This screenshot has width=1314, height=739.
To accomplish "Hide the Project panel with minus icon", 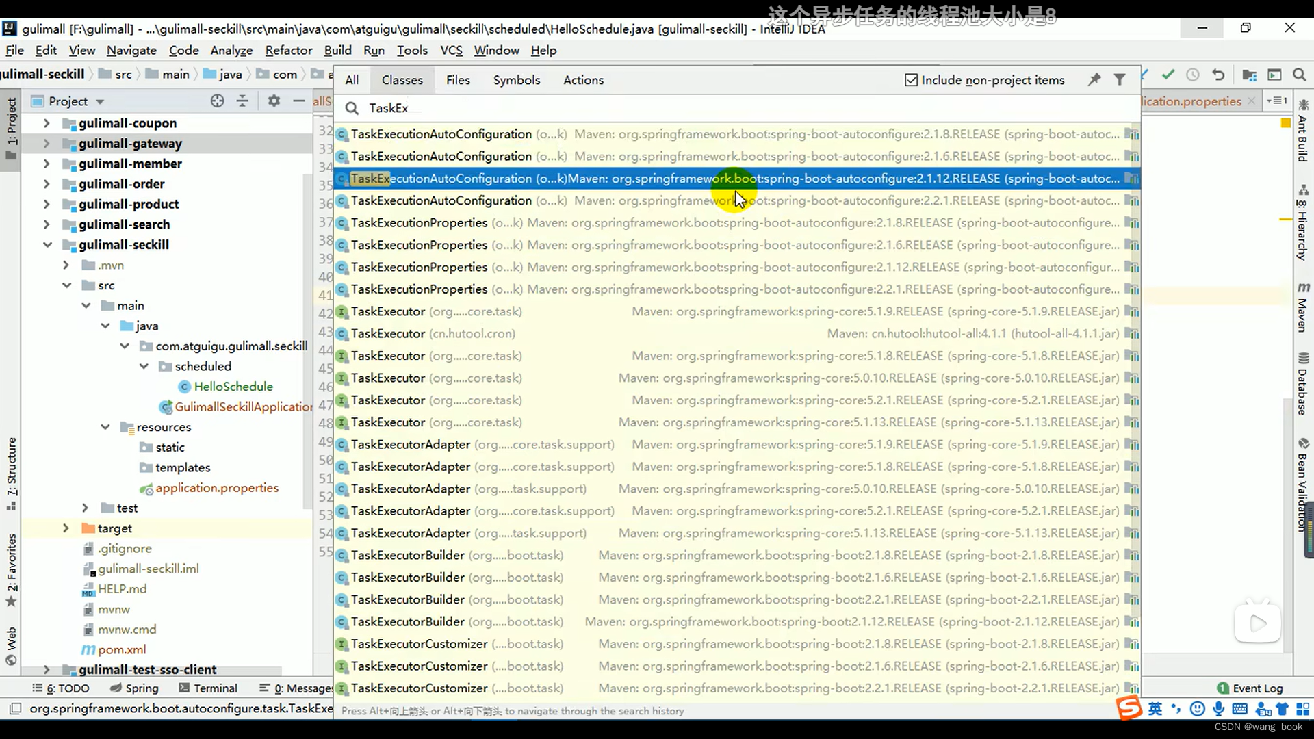I will pyautogui.click(x=298, y=101).
